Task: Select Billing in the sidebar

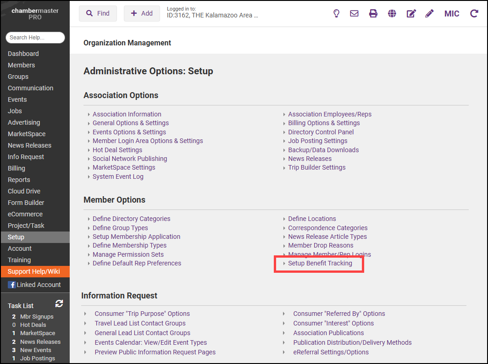Action: tap(17, 168)
